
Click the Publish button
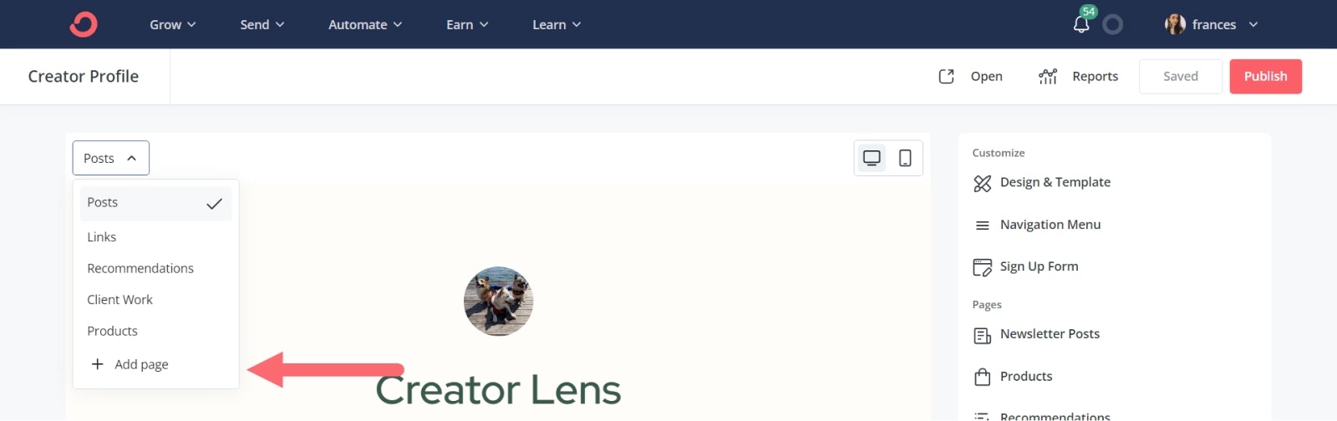tap(1265, 76)
